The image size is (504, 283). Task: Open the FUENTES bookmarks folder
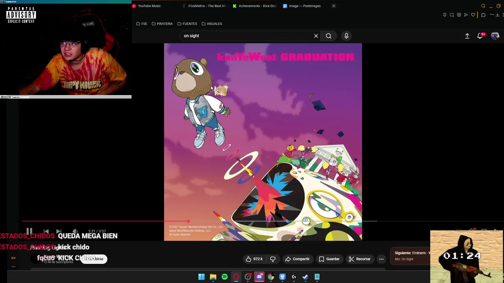pos(187,24)
